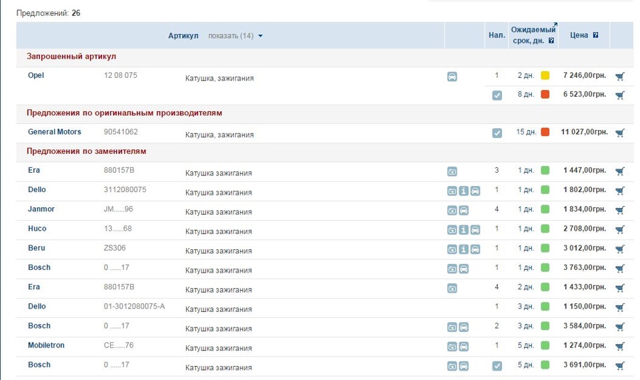Screen dimensions: 640x380
Task: Open car icon in Bosch 3 763,00грн. row
Action: click(464, 269)
